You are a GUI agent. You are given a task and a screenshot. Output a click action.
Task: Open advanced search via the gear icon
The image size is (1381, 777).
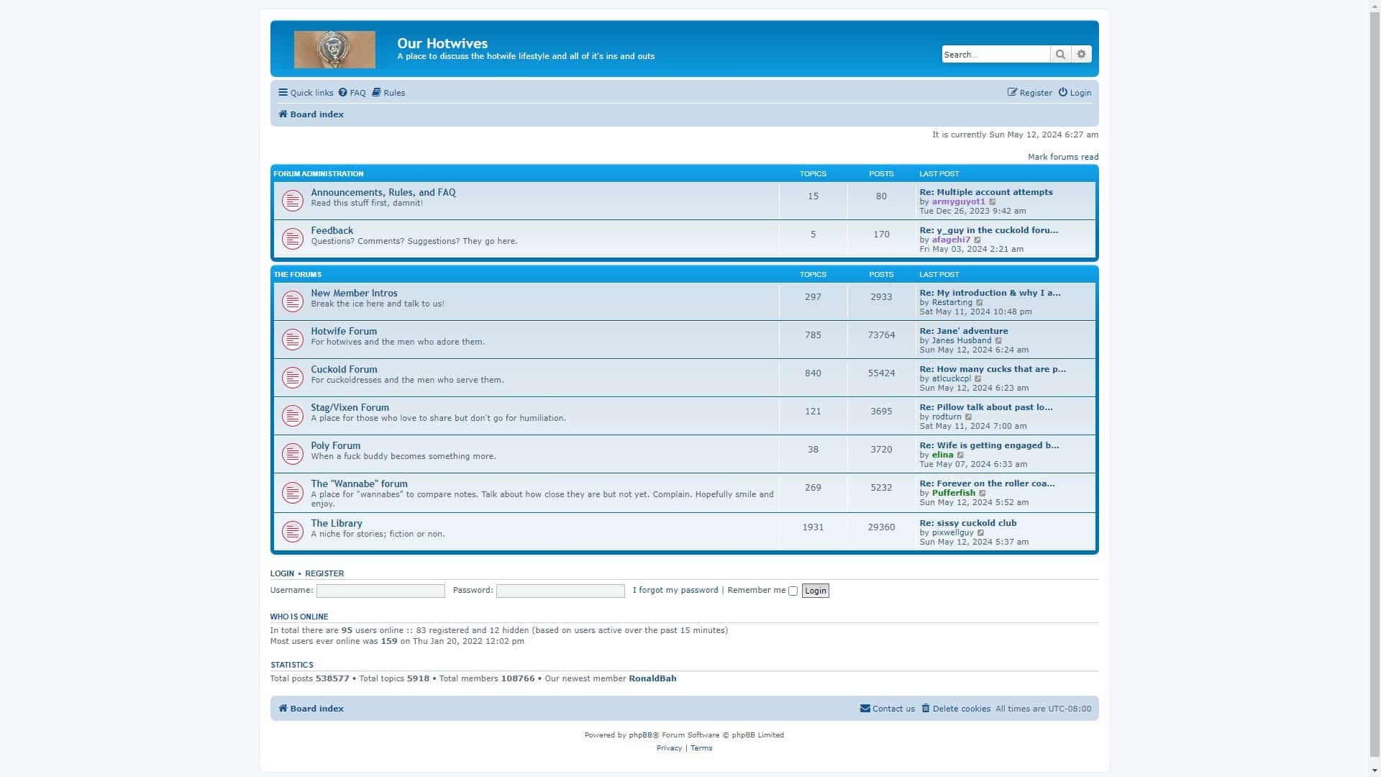click(x=1081, y=54)
